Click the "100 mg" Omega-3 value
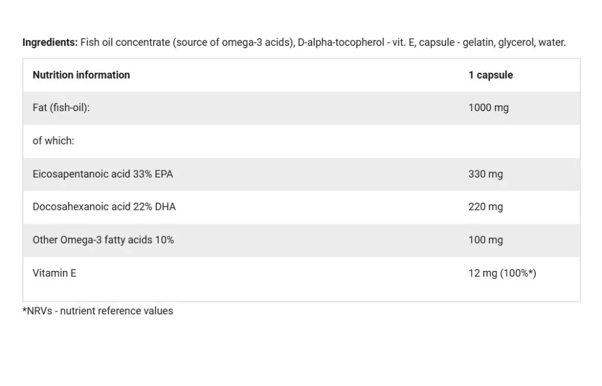This screenshot has width=602, height=386. (486, 240)
